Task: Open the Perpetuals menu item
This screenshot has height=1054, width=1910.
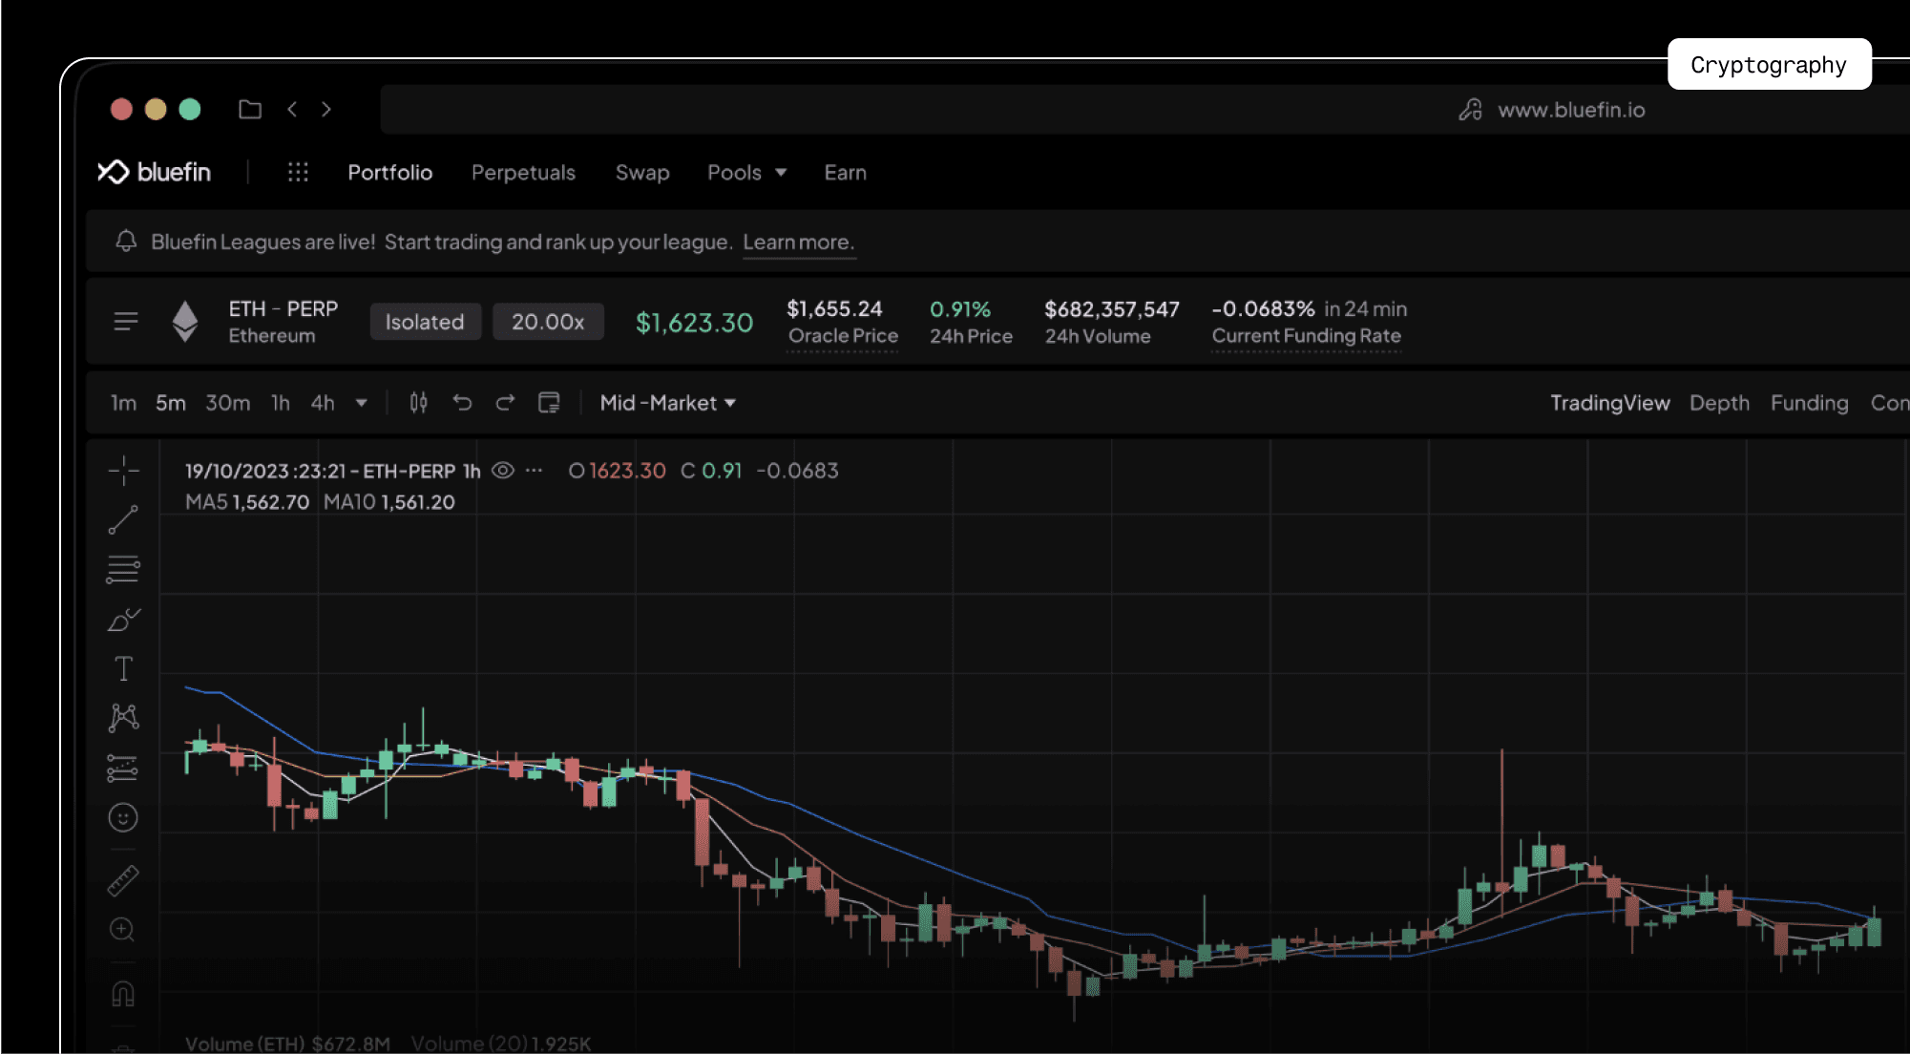Action: pos(523,173)
